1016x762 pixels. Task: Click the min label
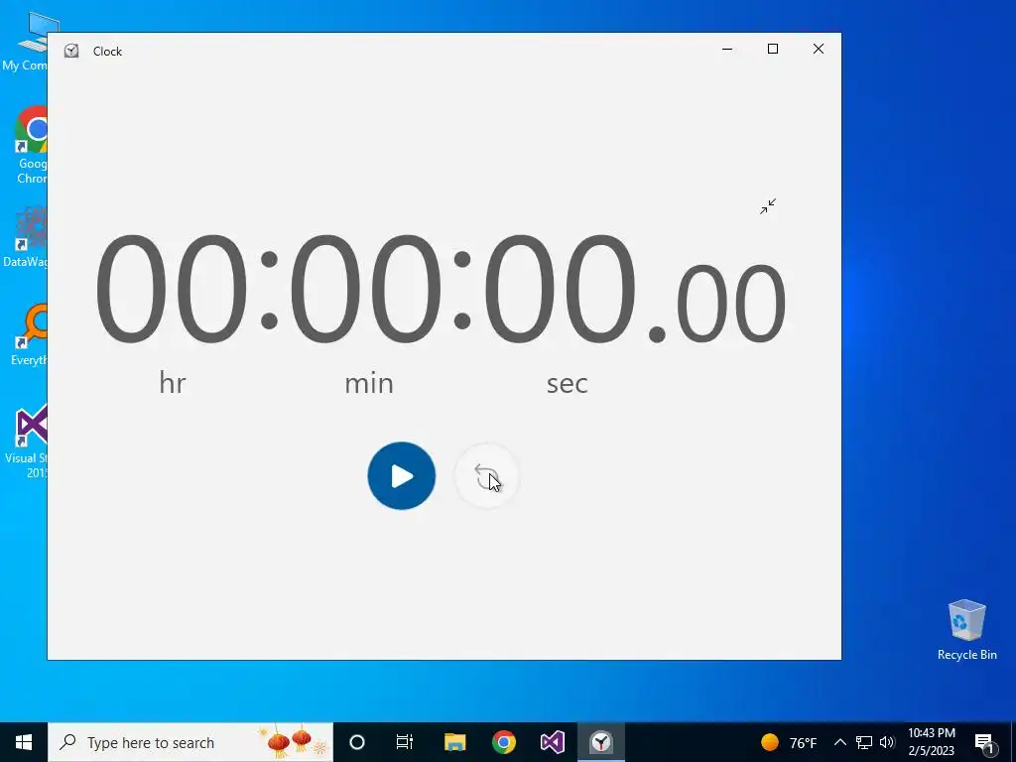coord(369,384)
